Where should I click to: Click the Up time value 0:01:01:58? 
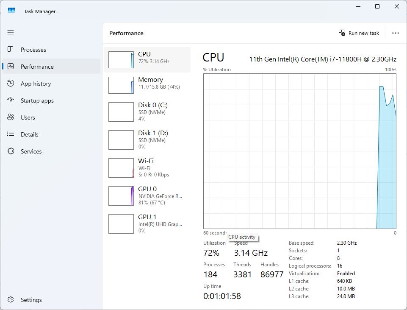(222, 296)
